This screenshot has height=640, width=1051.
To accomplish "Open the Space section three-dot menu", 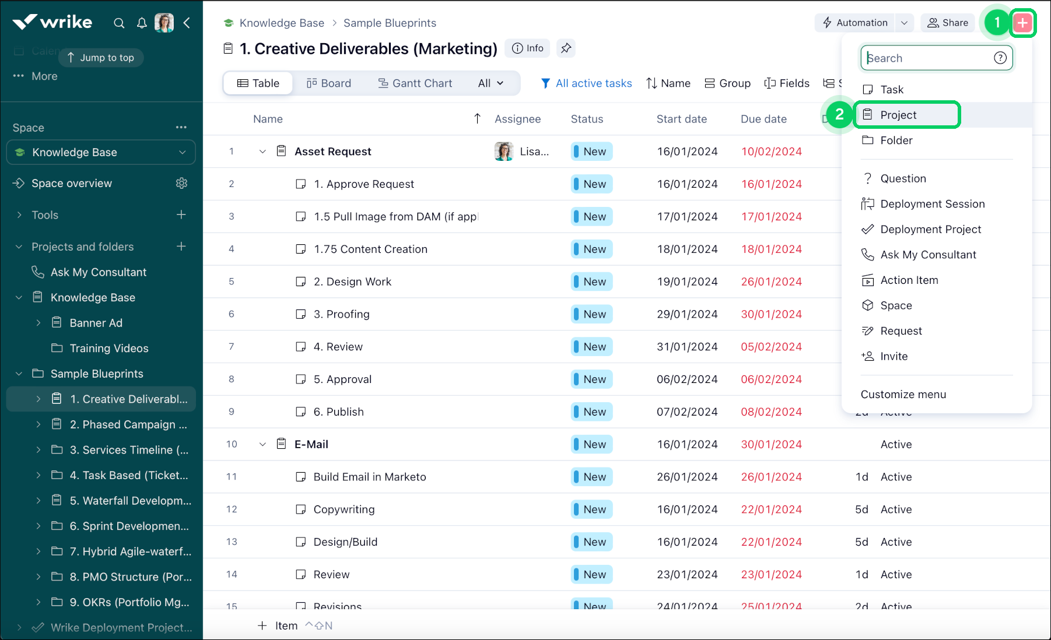I will coord(181,128).
